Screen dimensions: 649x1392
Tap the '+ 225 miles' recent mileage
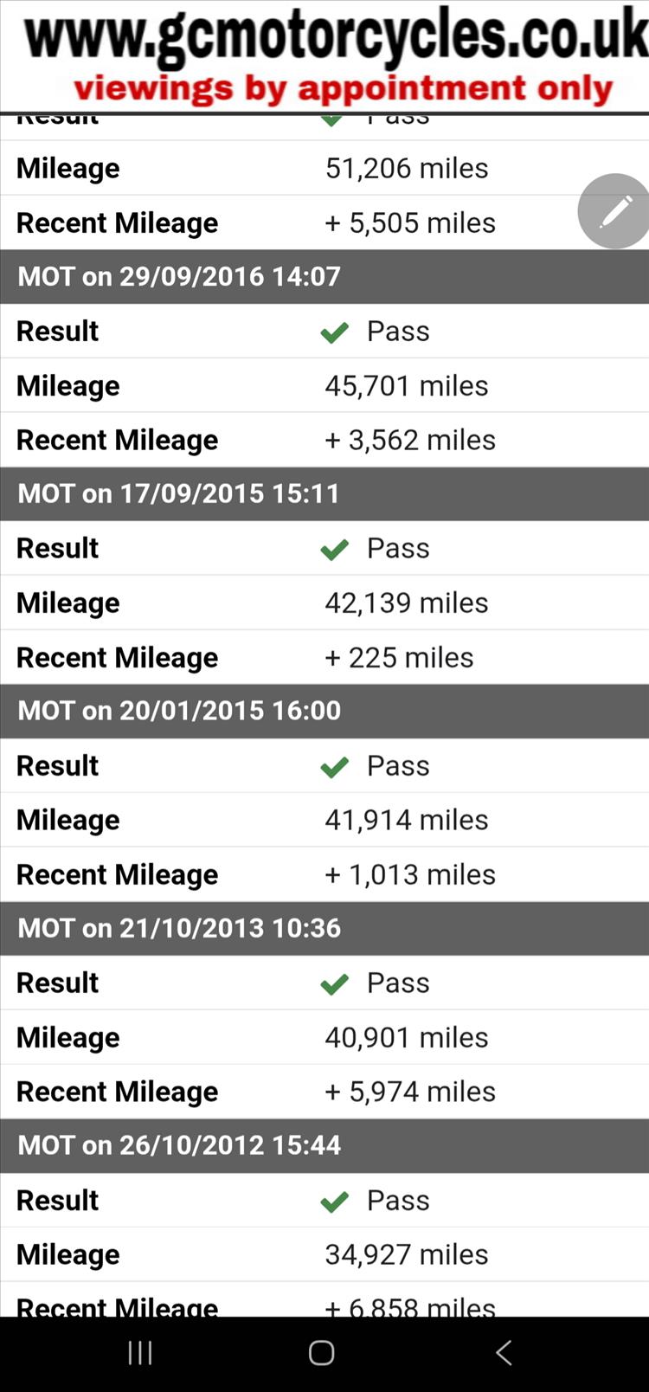tap(399, 657)
